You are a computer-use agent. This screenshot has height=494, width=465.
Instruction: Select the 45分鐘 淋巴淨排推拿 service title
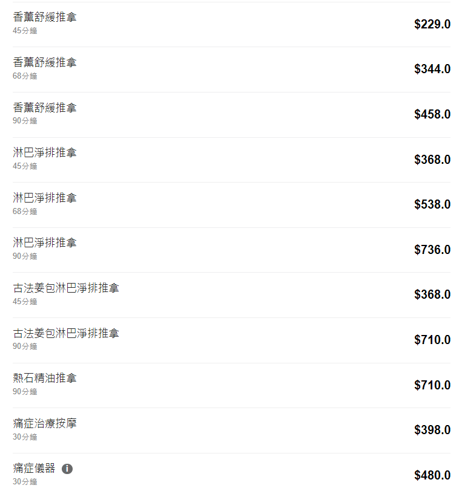point(45,153)
